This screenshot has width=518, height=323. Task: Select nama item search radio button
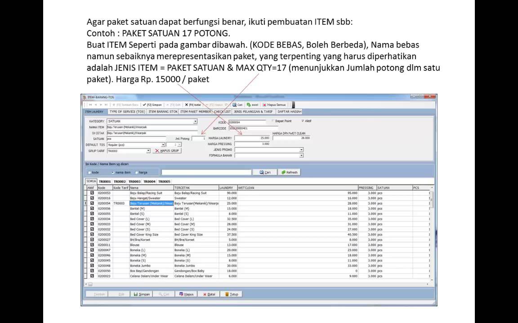click(113, 172)
